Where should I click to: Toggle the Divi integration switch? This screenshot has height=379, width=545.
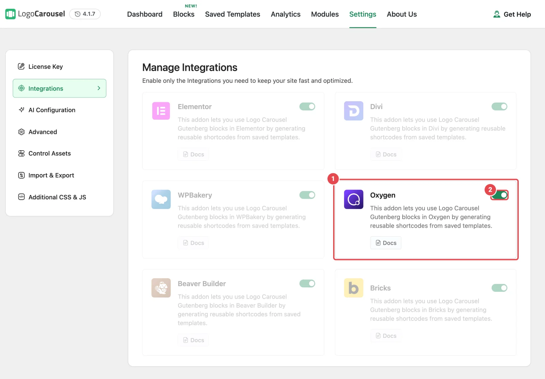click(x=499, y=107)
